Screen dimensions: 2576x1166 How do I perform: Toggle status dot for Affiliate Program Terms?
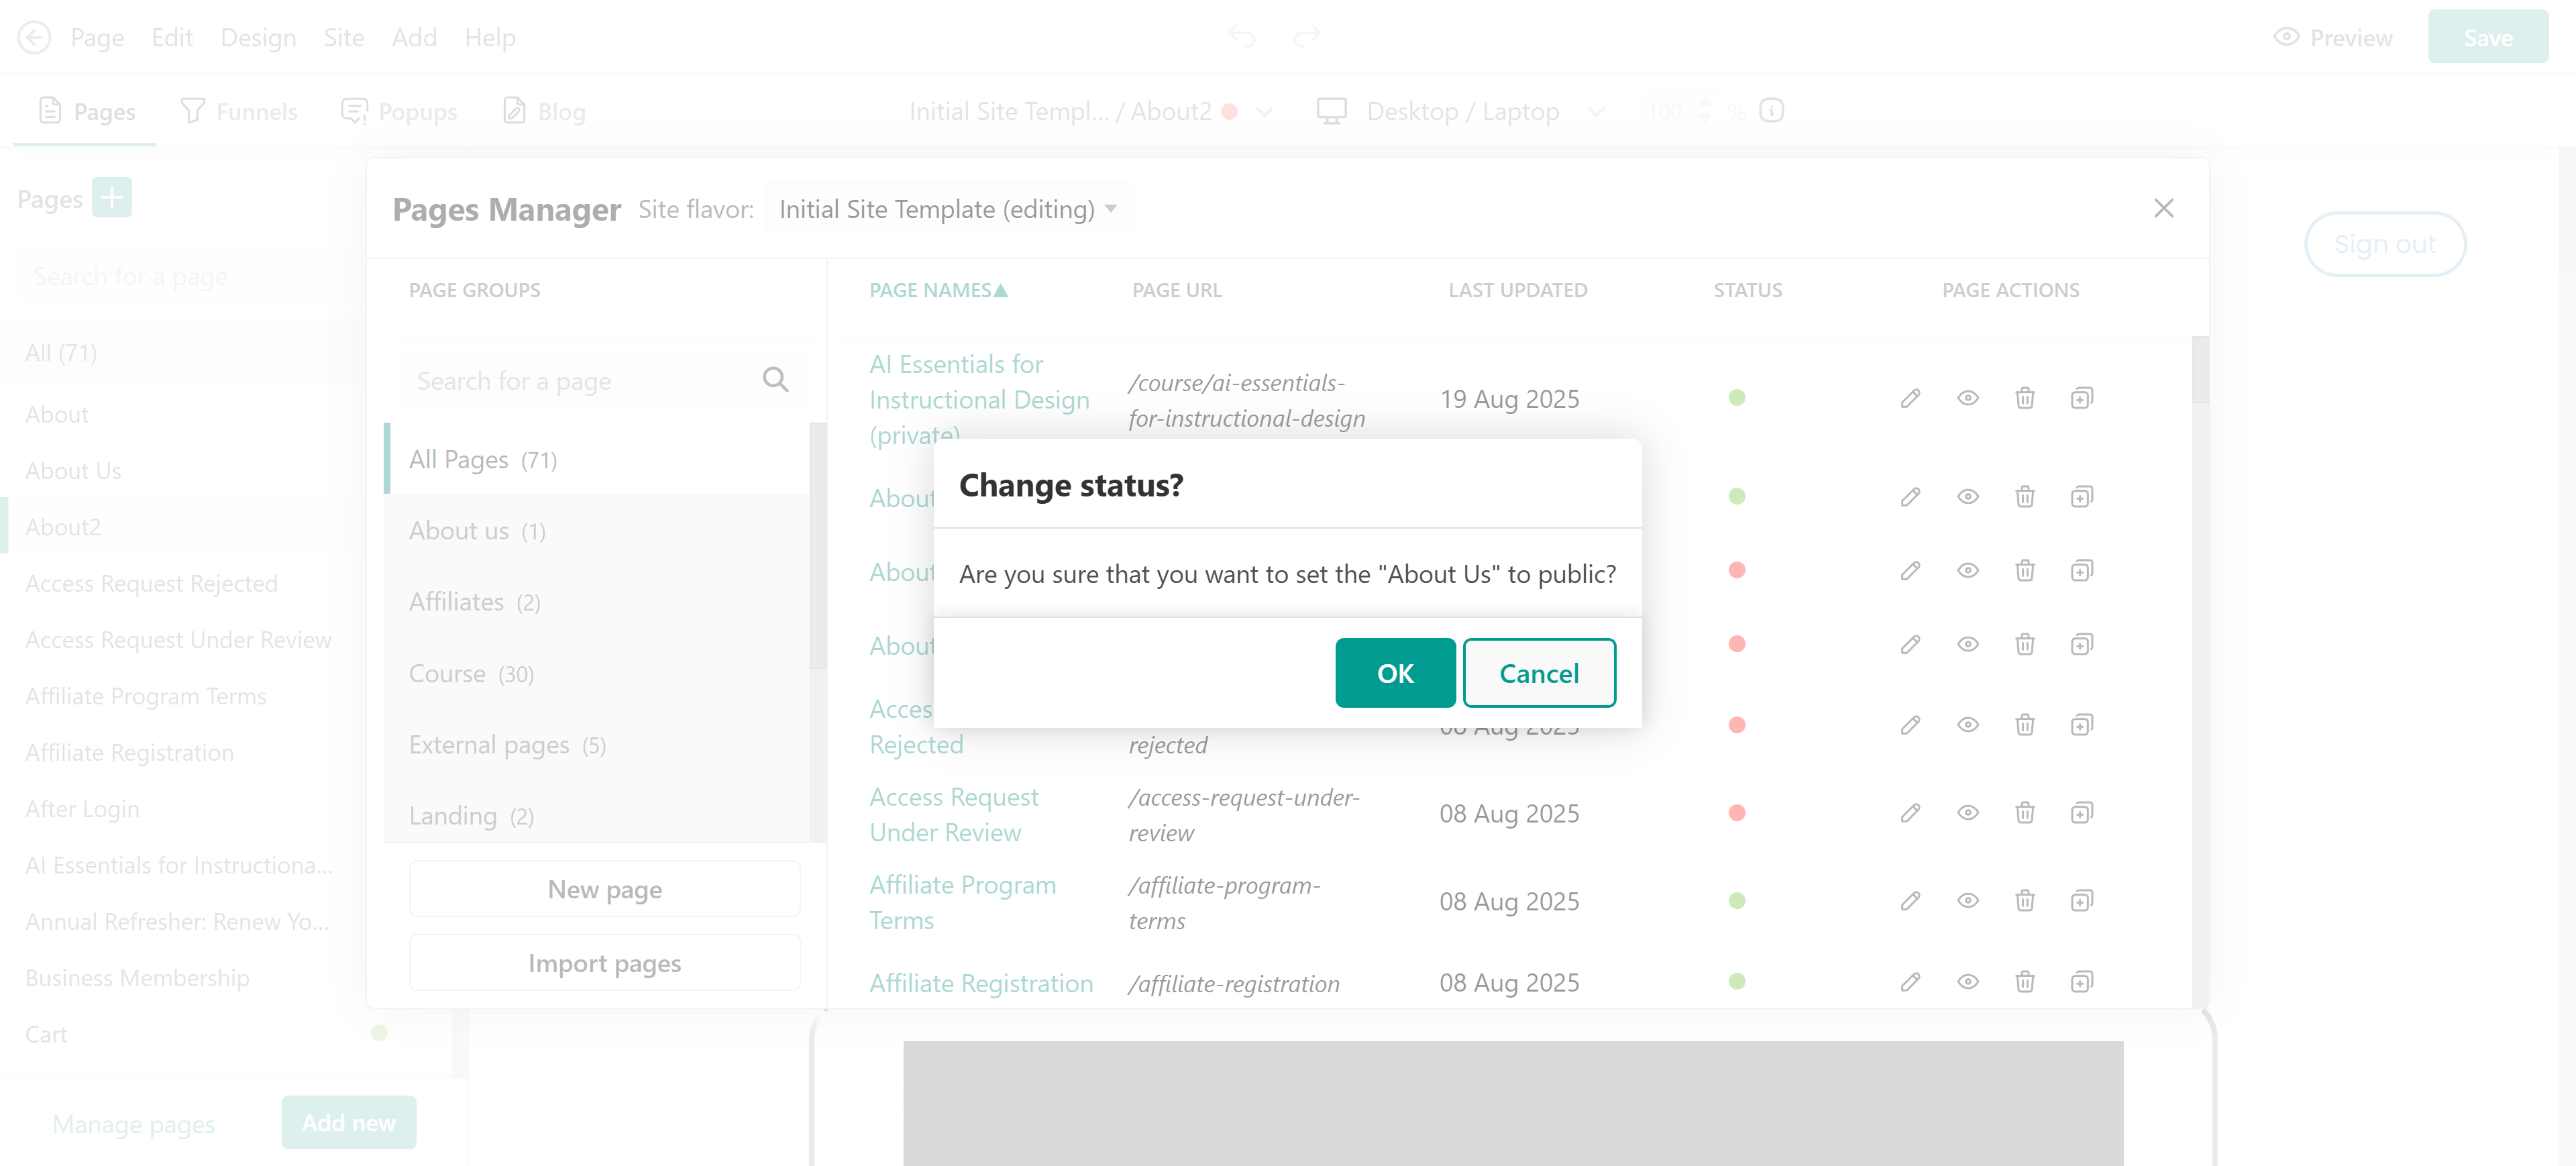click(x=1736, y=901)
